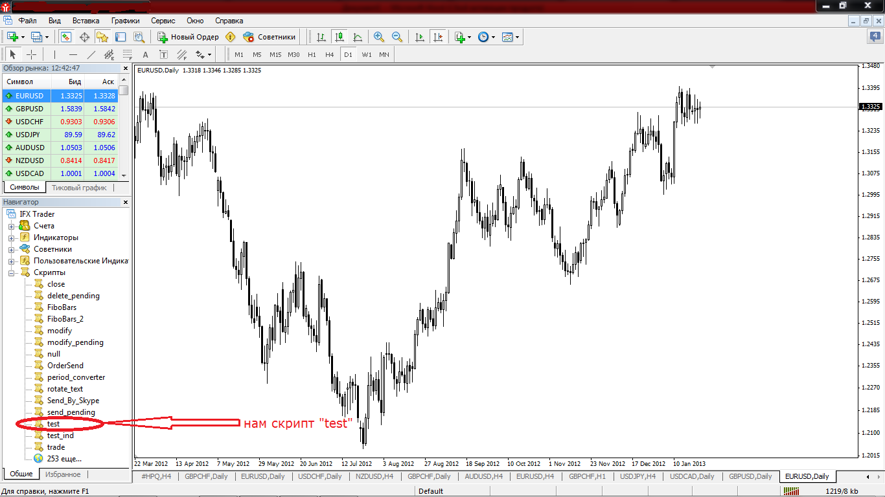Open the Файл menu
The width and height of the screenshot is (885, 497).
click(28, 21)
